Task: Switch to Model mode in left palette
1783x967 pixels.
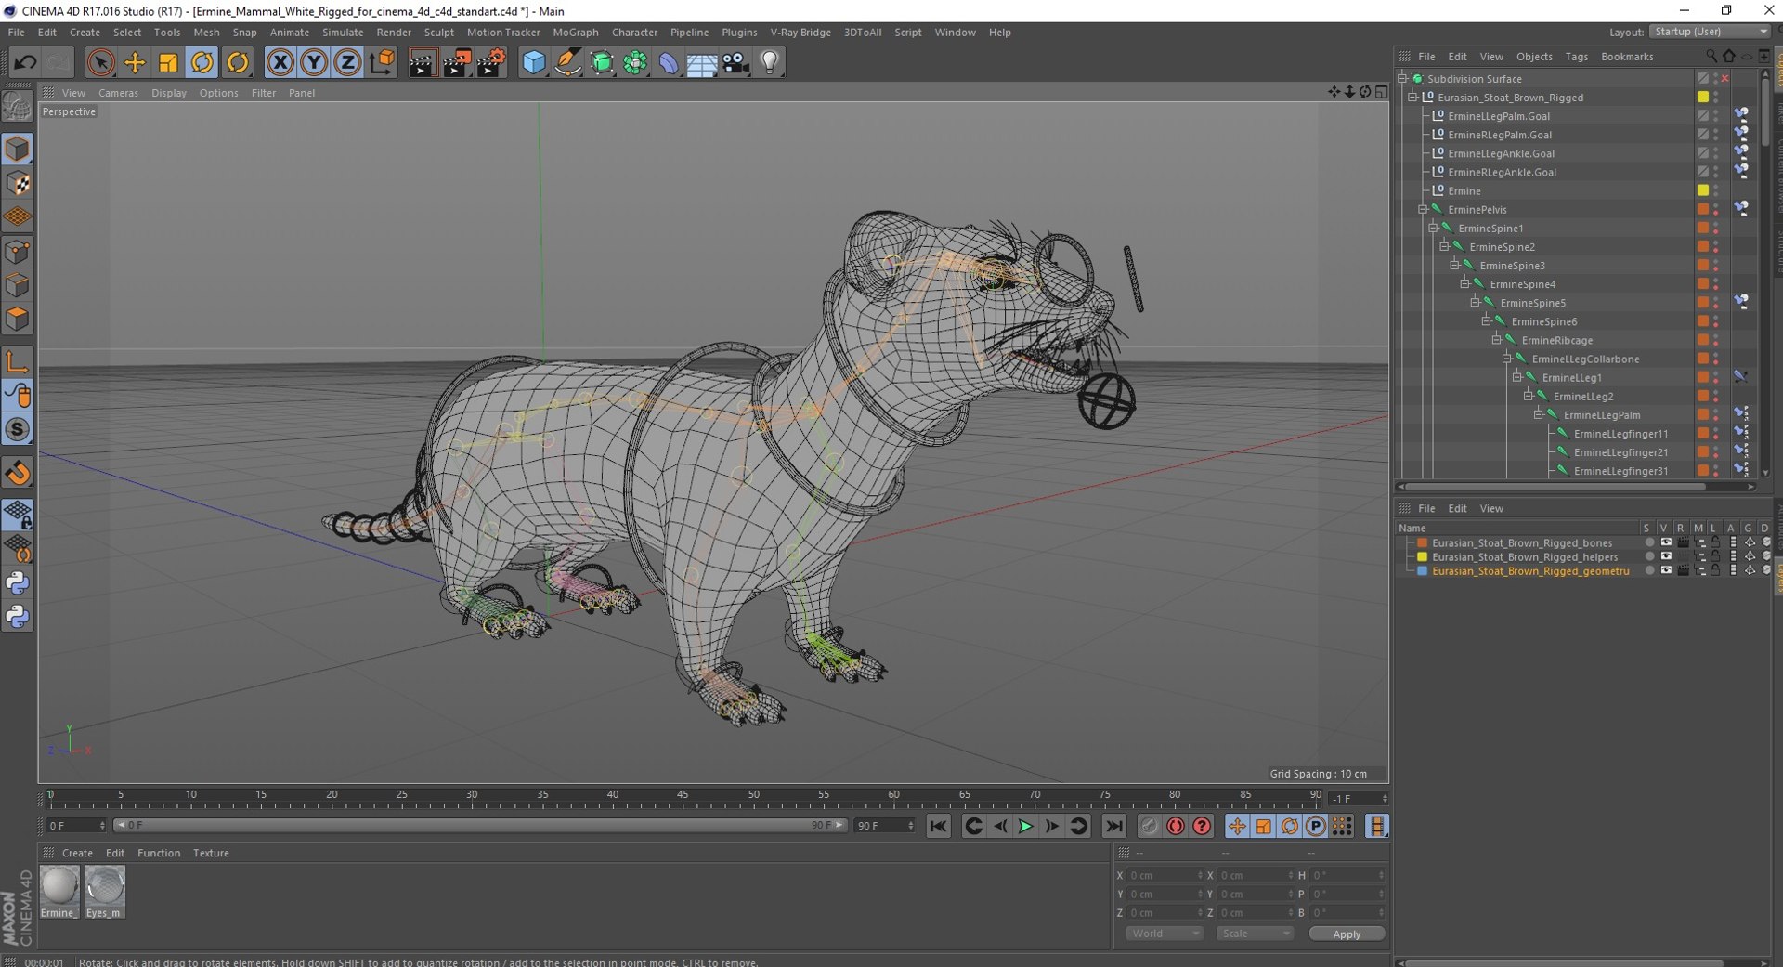Action: [x=18, y=149]
